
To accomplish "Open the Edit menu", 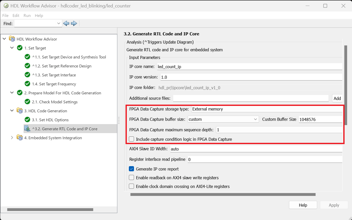I will (x=16, y=15).
